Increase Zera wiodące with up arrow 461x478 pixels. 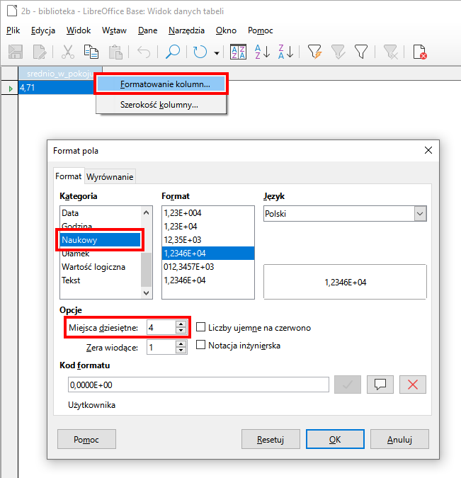click(x=181, y=344)
